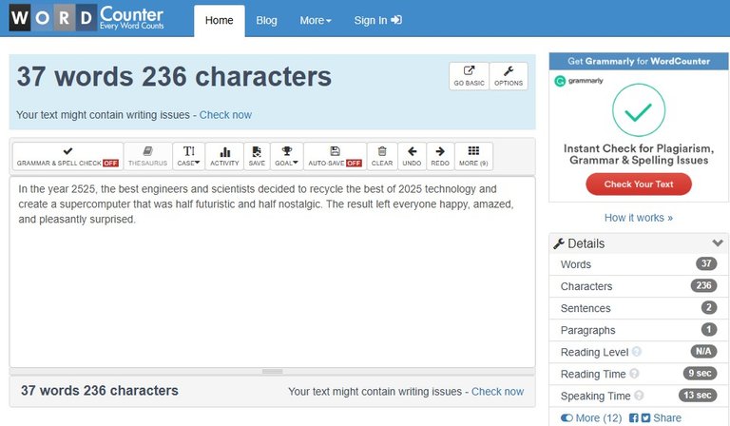This screenshot has width=730, height=426.
Task: Click bottom 37 words 236 characters text
Action: click(100, 391)
